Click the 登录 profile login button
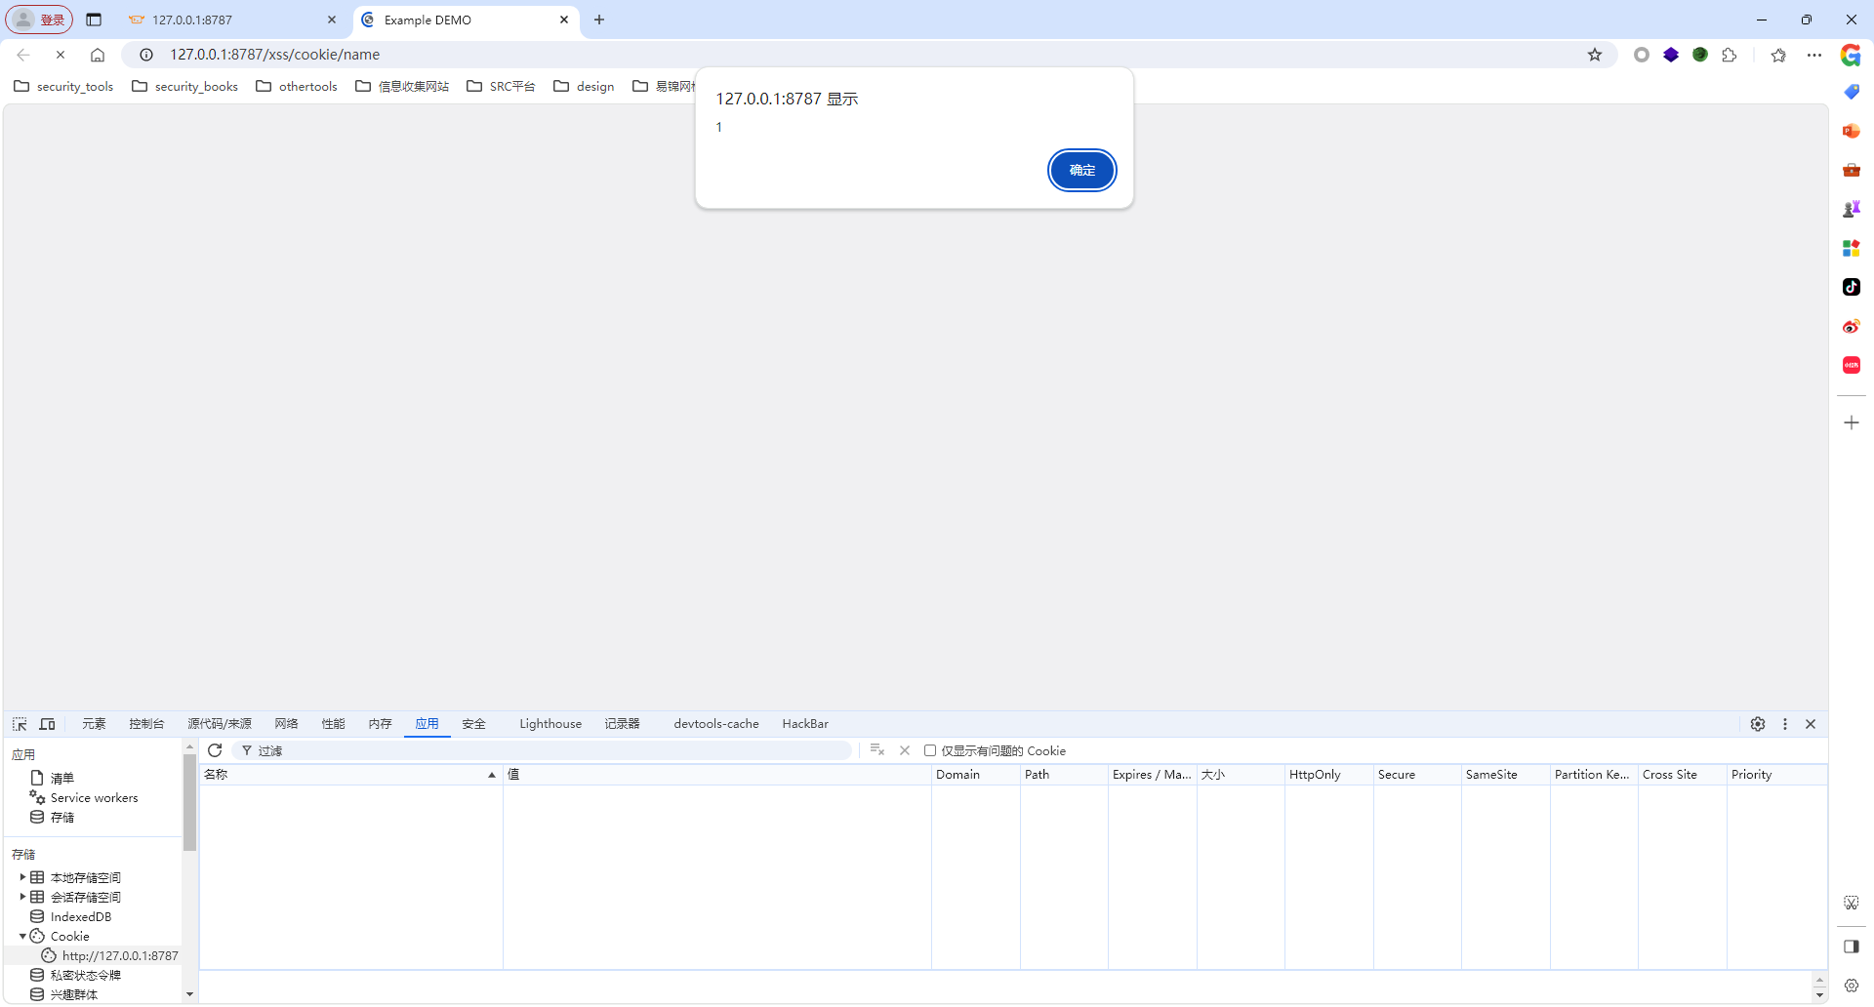This screenshot has height=1007, width=1874. tap(40, 20)
